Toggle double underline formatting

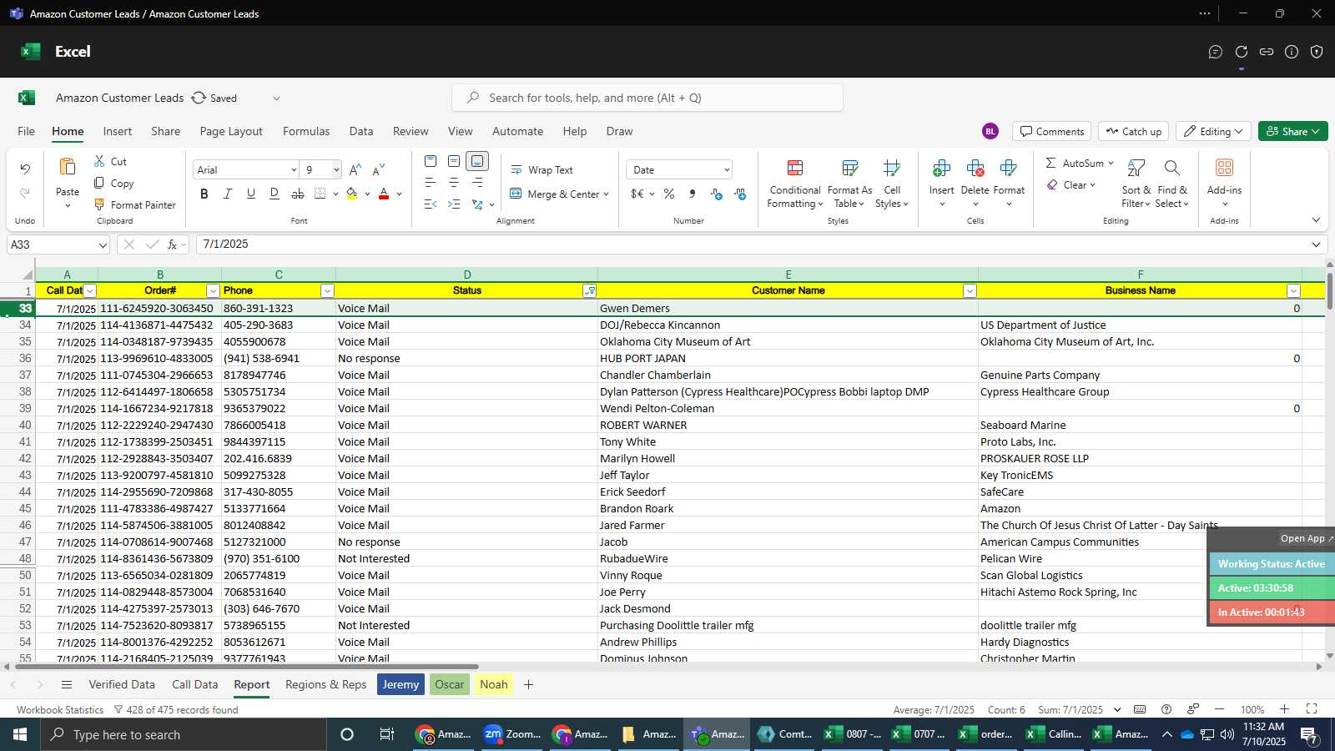(274, 194)
